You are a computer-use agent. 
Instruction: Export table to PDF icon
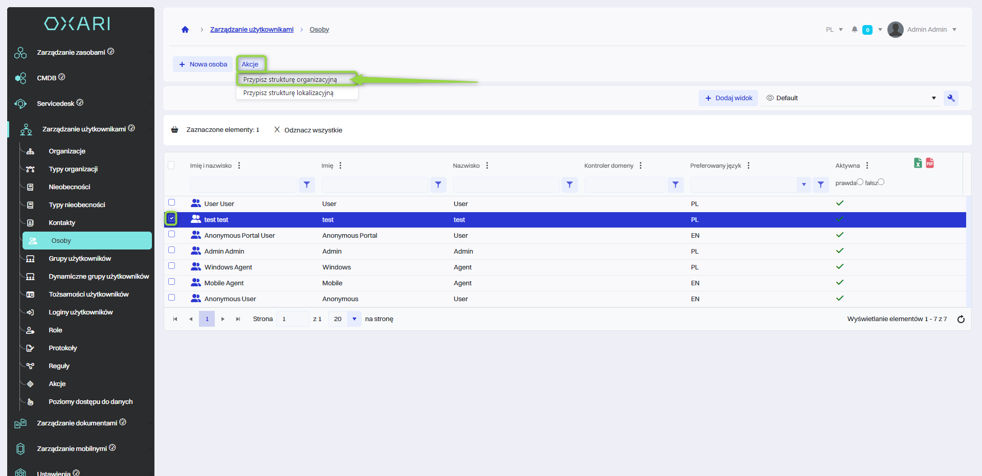pyautogui.click(x=930, y=163)
